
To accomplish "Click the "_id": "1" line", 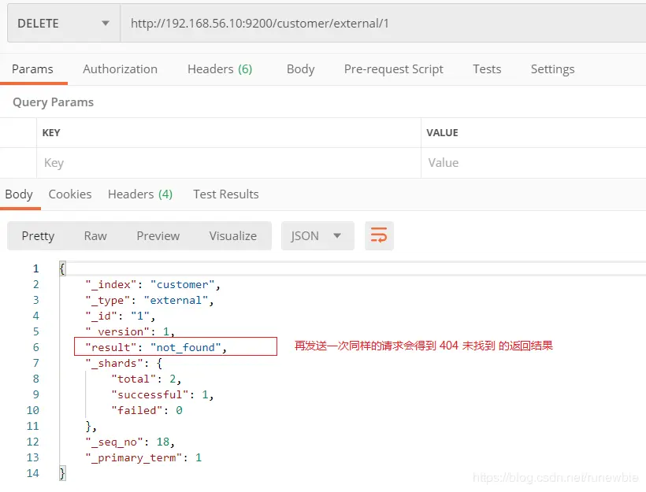I will click(x=121, y=316).
